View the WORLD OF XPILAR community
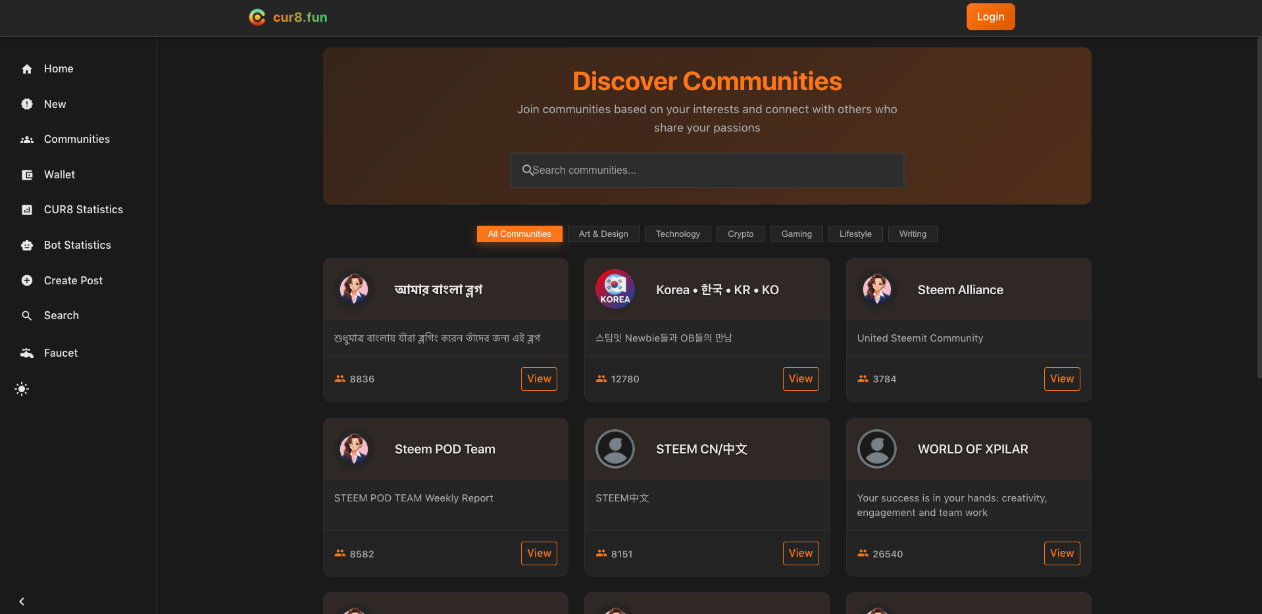The height and width of the screenshot is (614, 1262). point(1062,553)
